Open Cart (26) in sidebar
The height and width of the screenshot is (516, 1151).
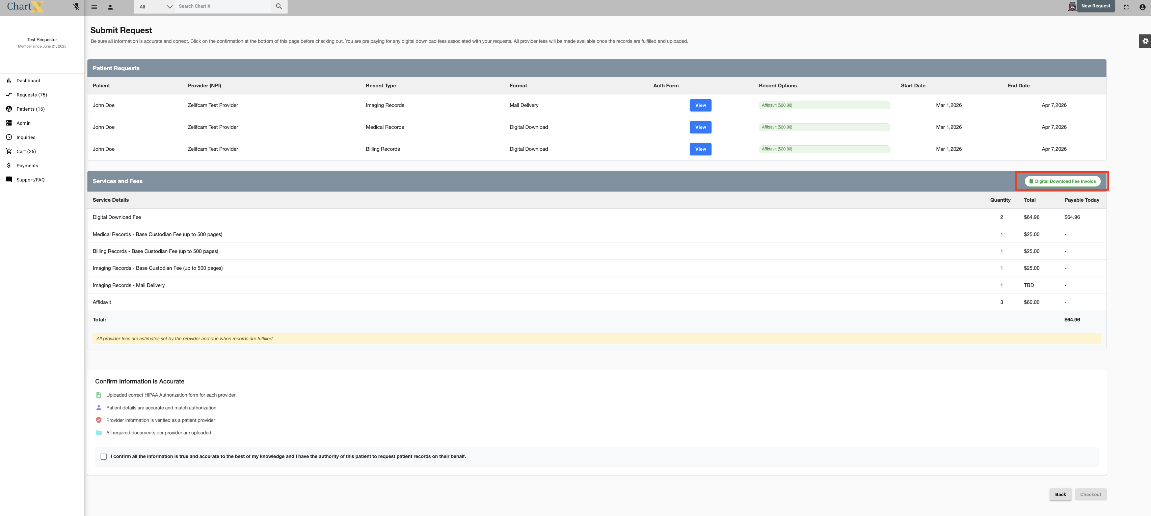(x=26, y=152)
